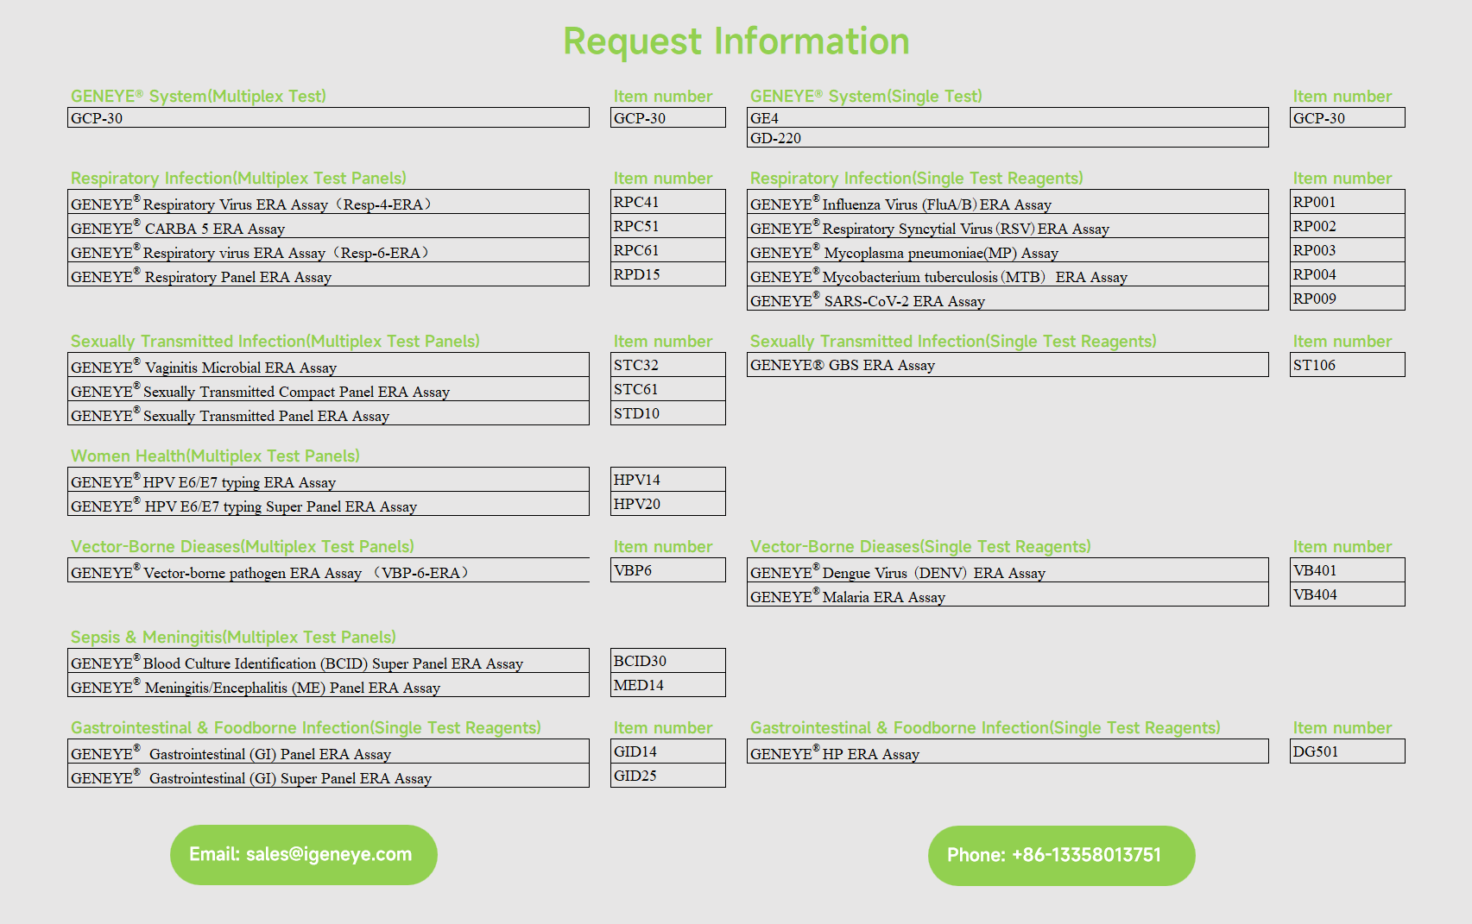Click item number ST106
Viewport: 1472px width, 924px height.
(x=1347, y=365)
